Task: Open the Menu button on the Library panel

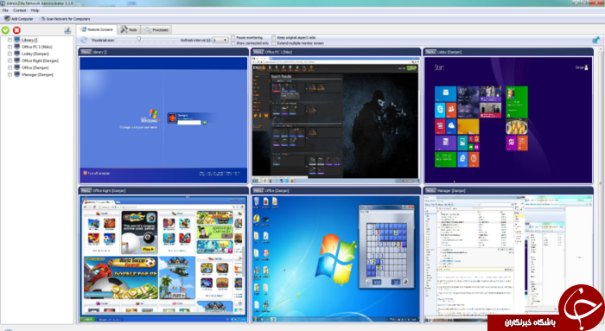Action: pyautogui.click(x=86, y=52)
